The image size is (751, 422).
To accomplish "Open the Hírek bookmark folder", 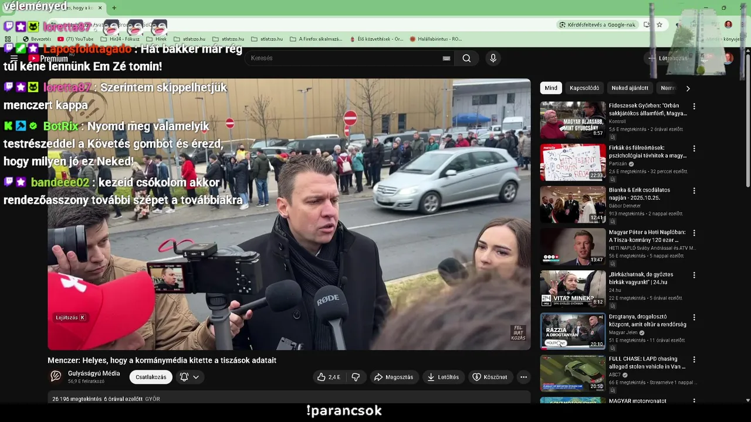I will (156, 39).
